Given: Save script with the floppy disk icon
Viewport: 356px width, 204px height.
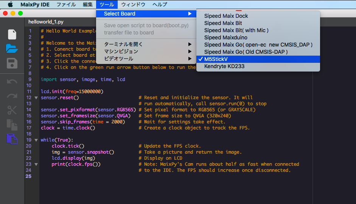Looking at the screenshot, I should pyautogui.click(x=12, y=63).
